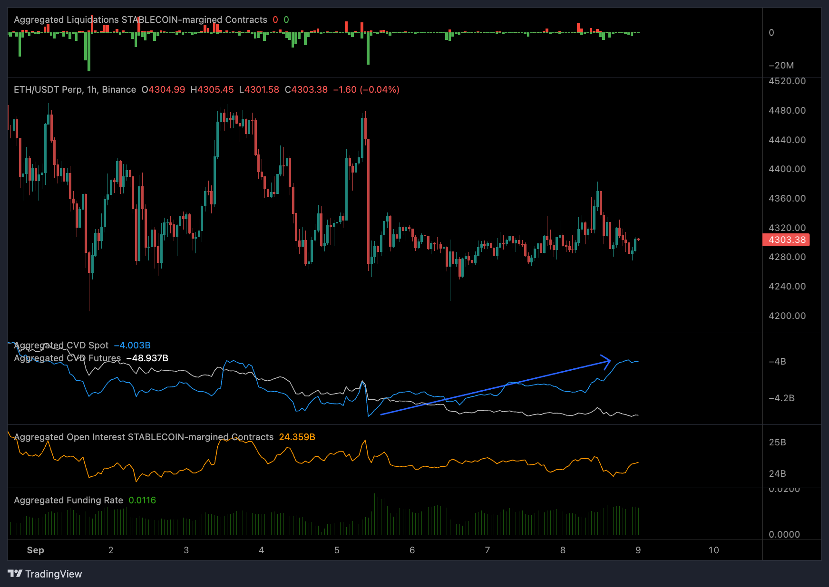Click the -1.60 (-0.04%) price change value

coord(366,90)
